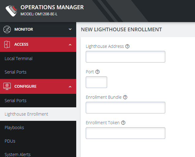Focus the Enrollment Token input field

pyautogui.click(x=126, y=133)
